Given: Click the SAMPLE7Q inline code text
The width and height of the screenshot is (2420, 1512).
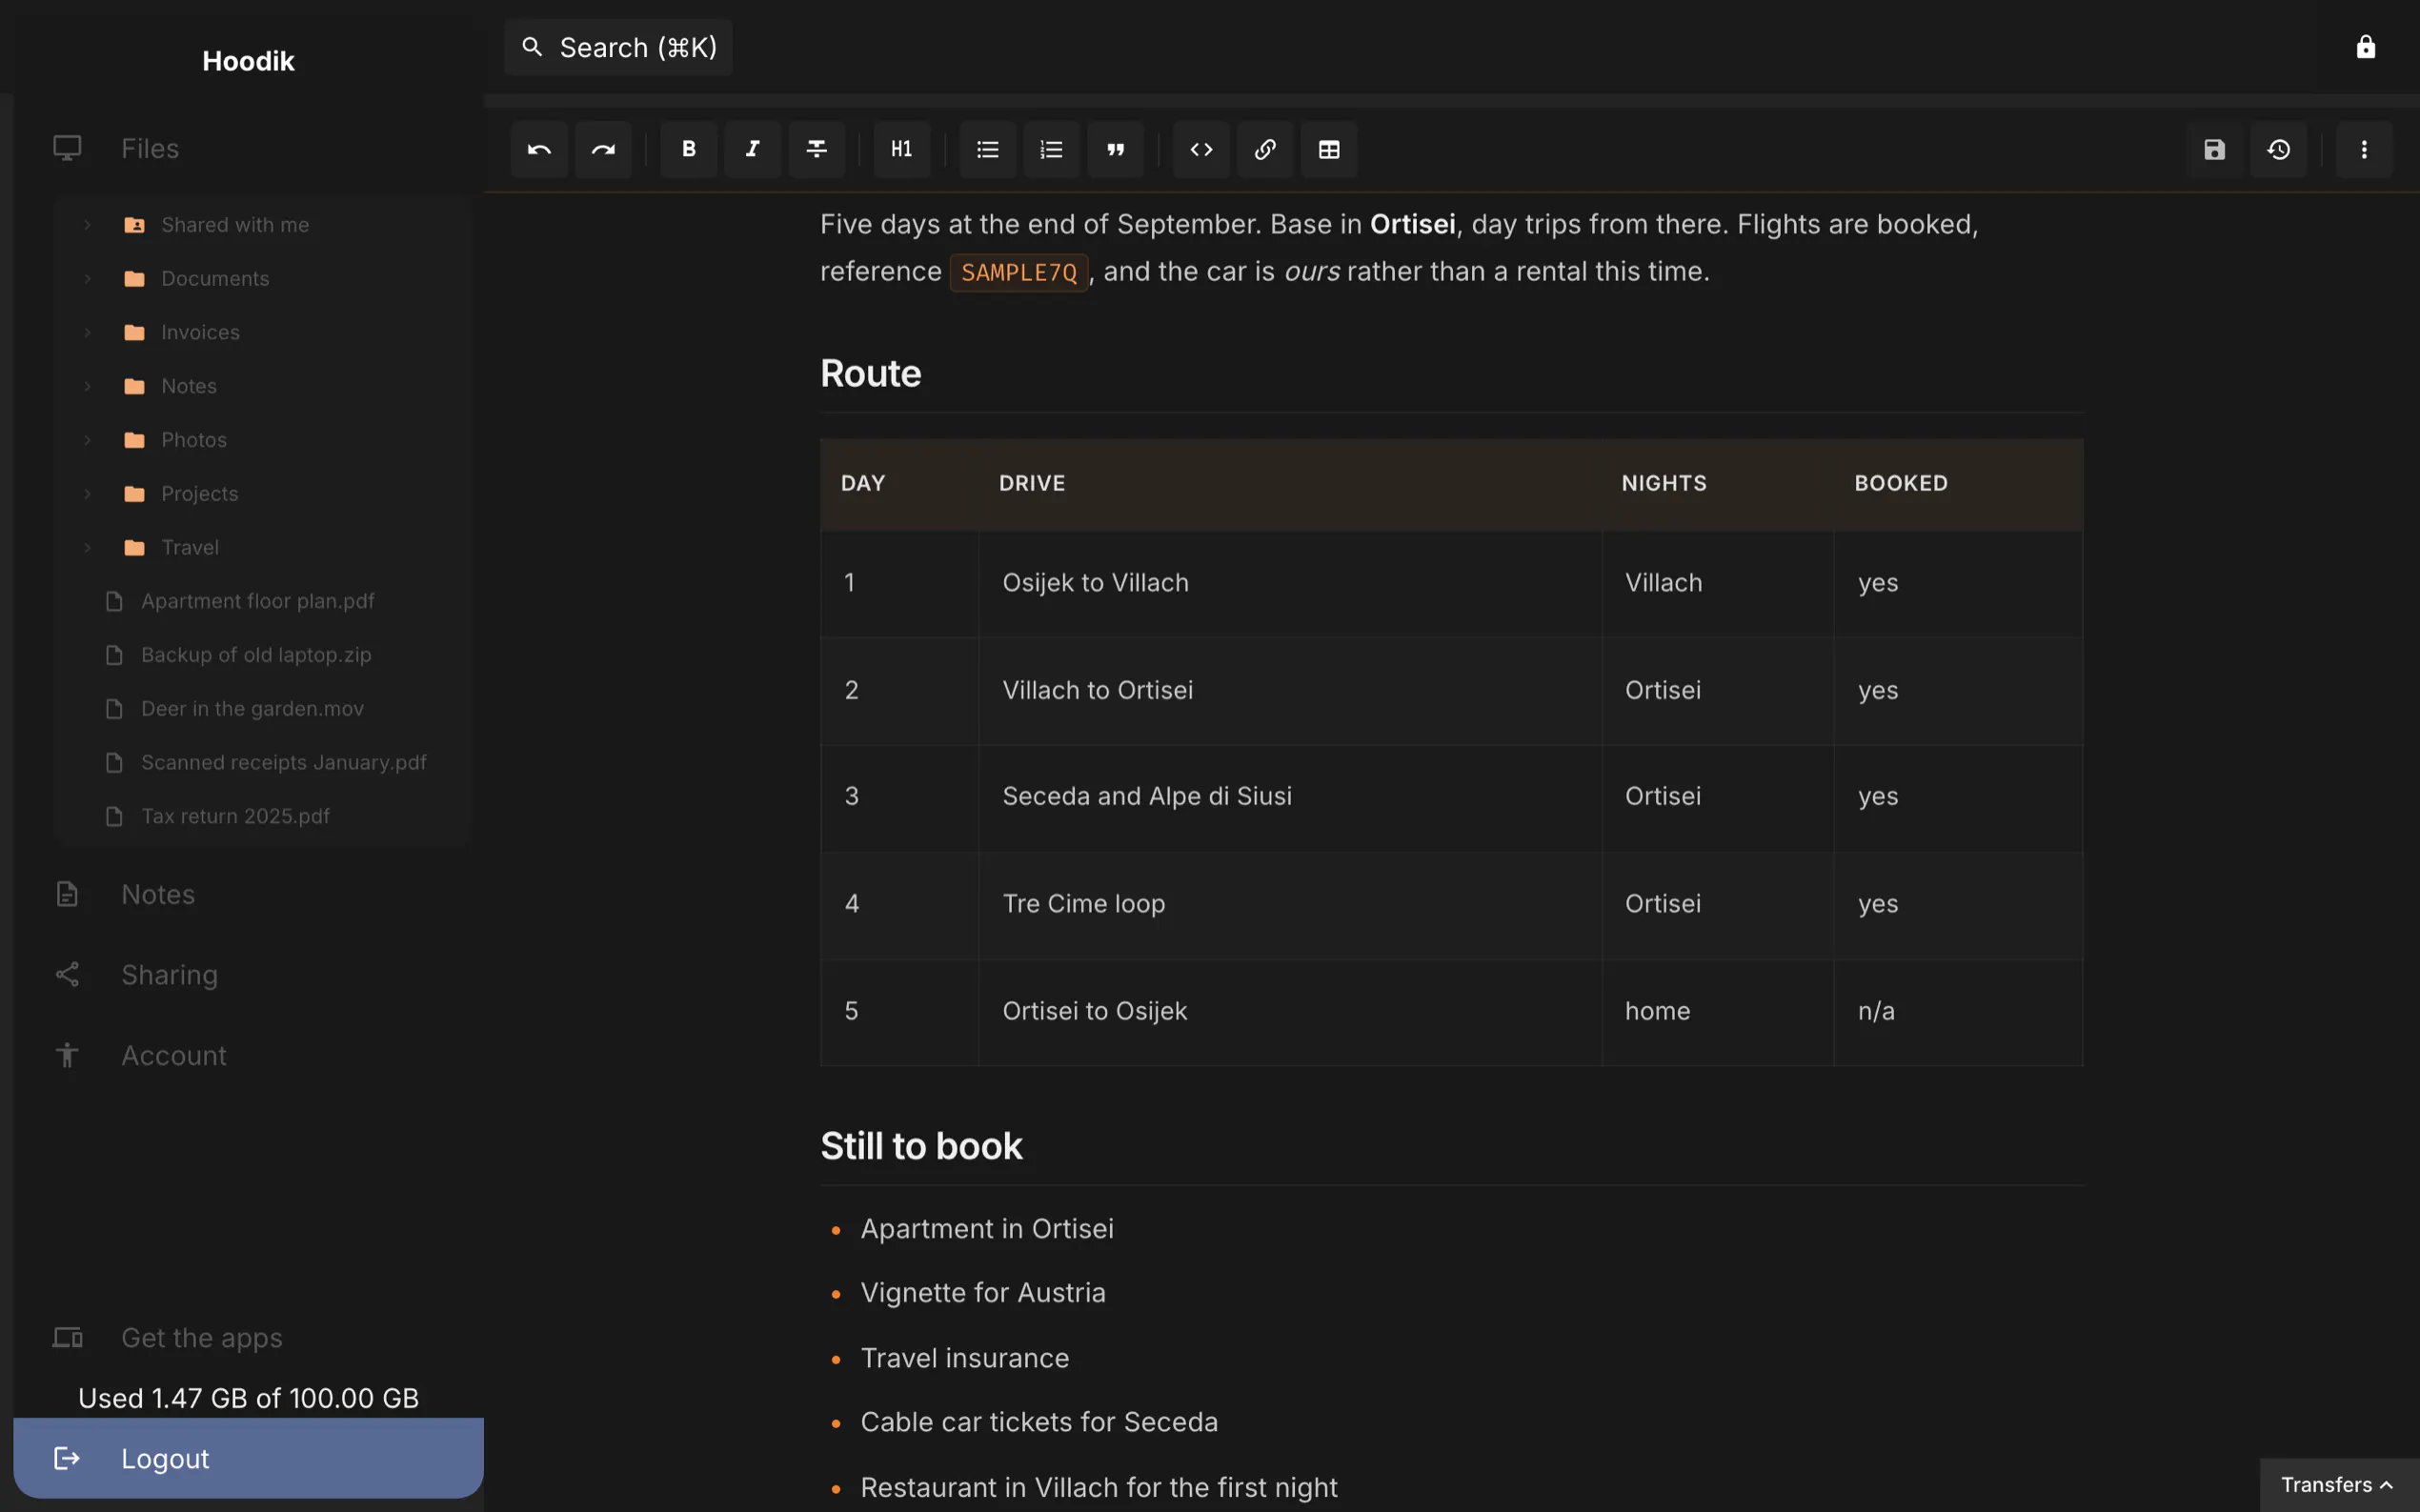Looking at the screenshot, I should click(x=1018, y=272).
